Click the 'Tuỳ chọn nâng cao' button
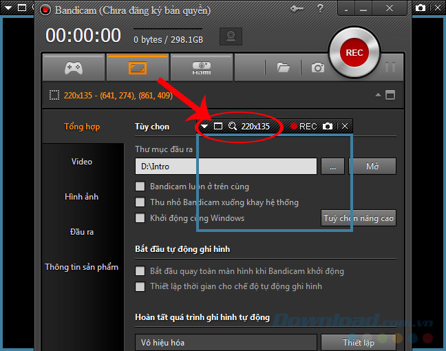Viewport: 446px width, 351px height. point(359,218)
